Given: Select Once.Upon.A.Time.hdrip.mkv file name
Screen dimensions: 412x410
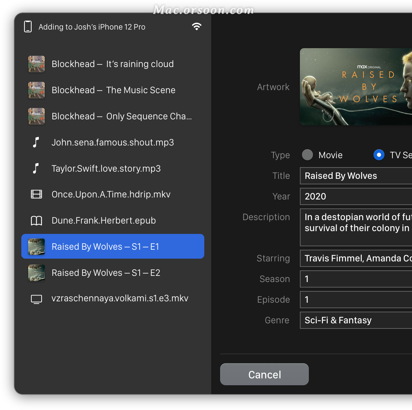Looking at the screenshot, I should coord(111,194).
